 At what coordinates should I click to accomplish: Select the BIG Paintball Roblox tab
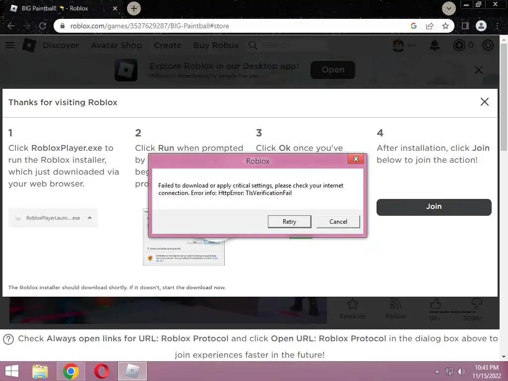pos(62,8)
